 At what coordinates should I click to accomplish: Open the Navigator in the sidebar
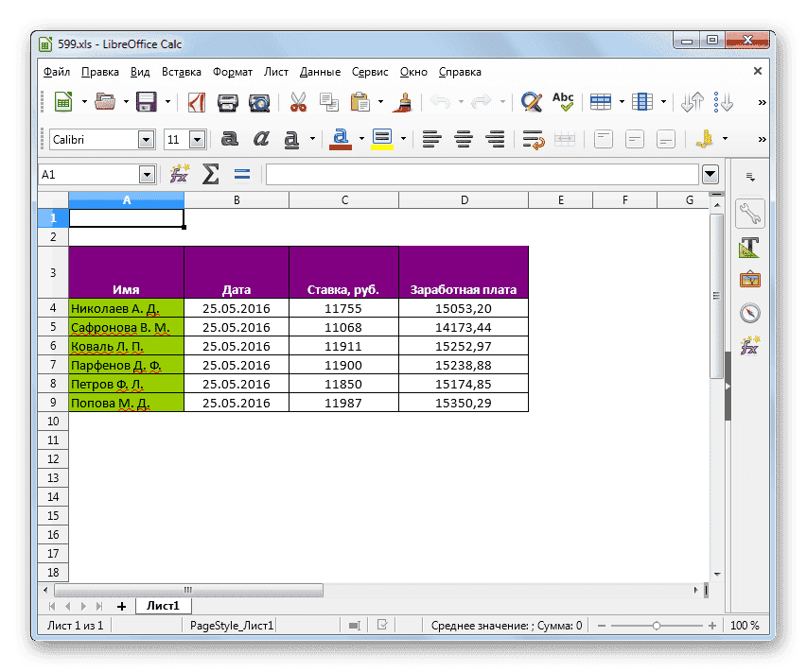click(750, 312)
